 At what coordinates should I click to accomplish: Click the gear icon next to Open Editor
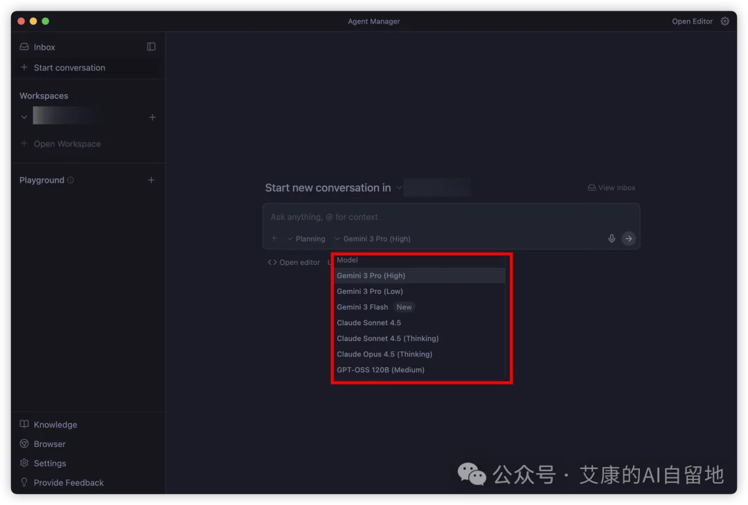(x=724, y=21)
